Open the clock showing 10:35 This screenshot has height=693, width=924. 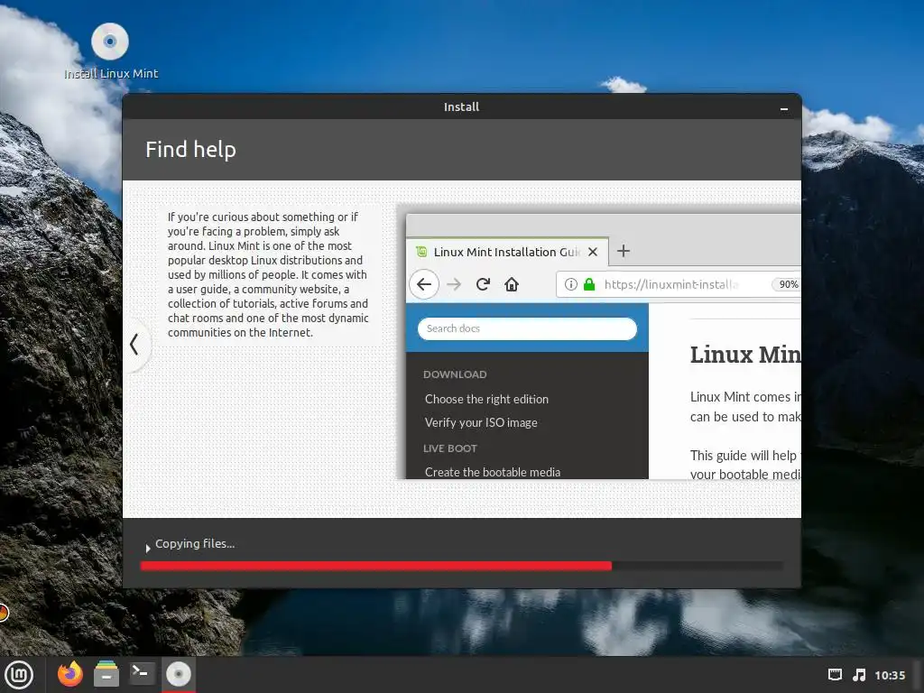890,675
